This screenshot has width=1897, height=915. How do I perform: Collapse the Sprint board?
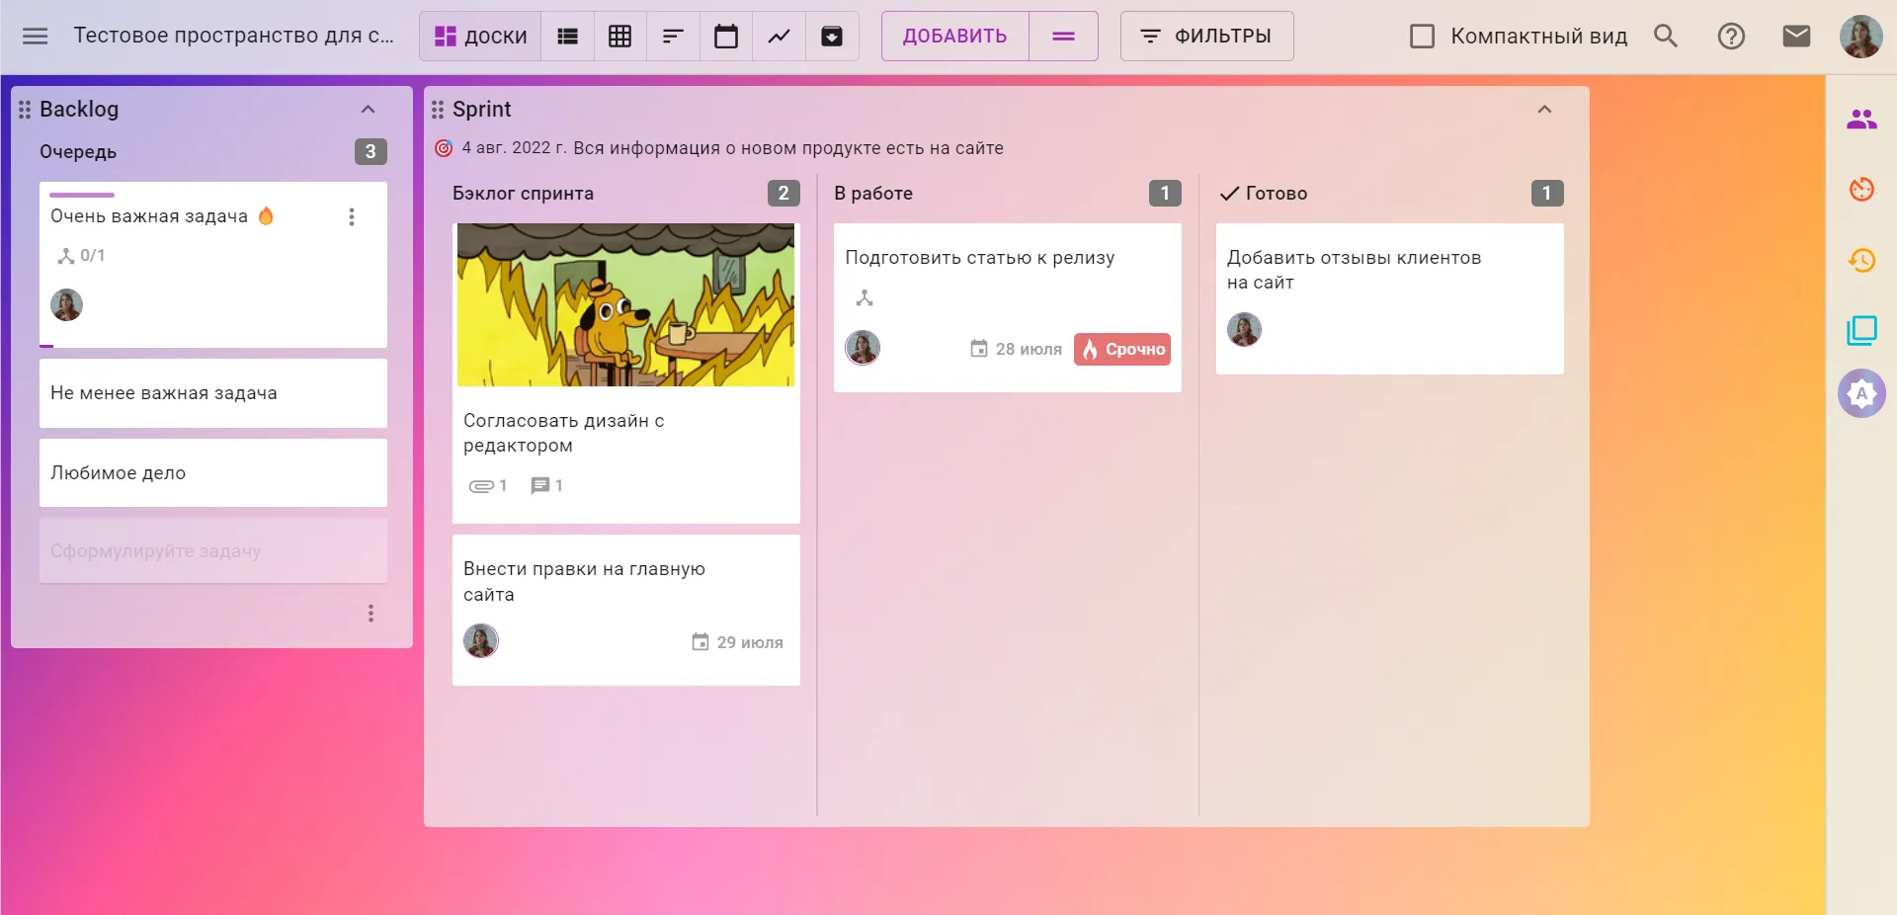[1544, 110]
